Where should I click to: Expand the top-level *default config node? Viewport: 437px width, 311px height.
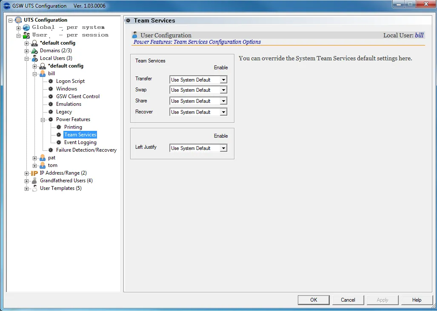[x=26, y=43]
